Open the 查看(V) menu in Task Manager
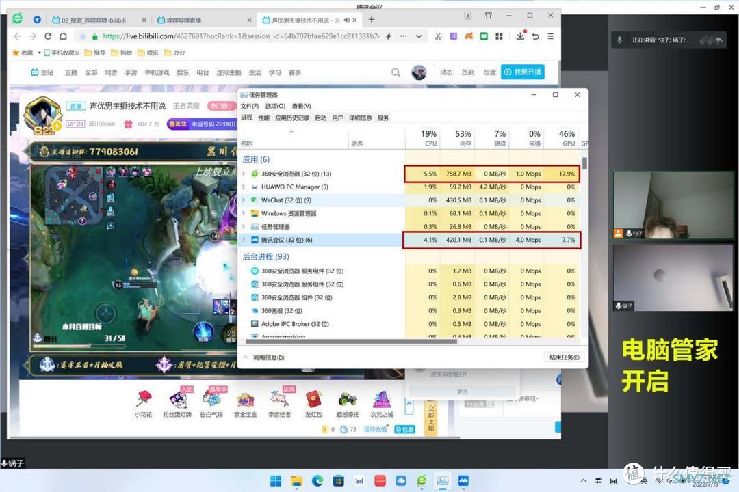The width and height of the screenshot is (739, 492). pyautogui.click(x=301, y=106)
